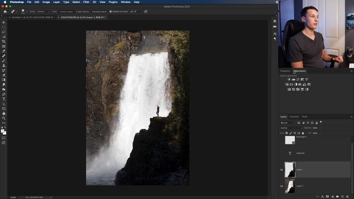The width and height of the screenshot is (354, 199).
Task: Select the Spot Healing Brush tool
Action: (4, 56)
